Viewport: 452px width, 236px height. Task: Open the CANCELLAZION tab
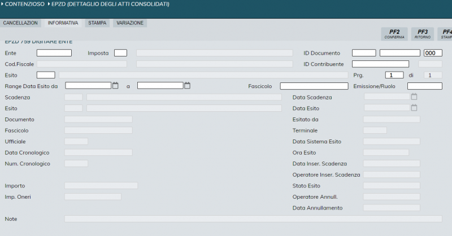pyautogui.click(x=20, y=23)
